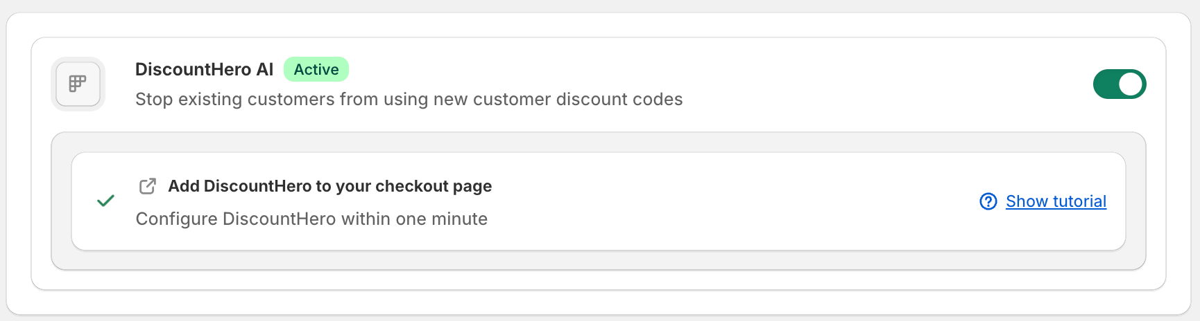
Task: Select the DiscountHero AI title text
Action: pyautogui.click(x=204, y=69)
